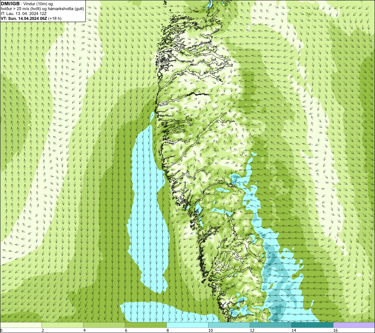Click the scale label '6'
Screen dimensions: 375x333
tap(126, 331)
